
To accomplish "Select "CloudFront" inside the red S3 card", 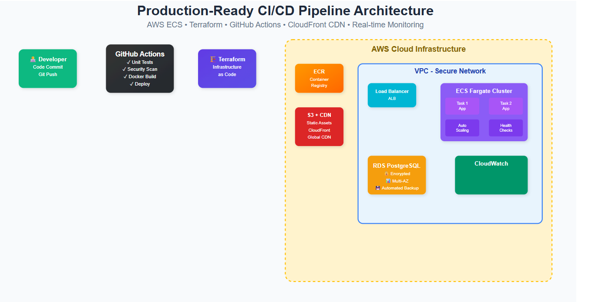I will [319, 130].
